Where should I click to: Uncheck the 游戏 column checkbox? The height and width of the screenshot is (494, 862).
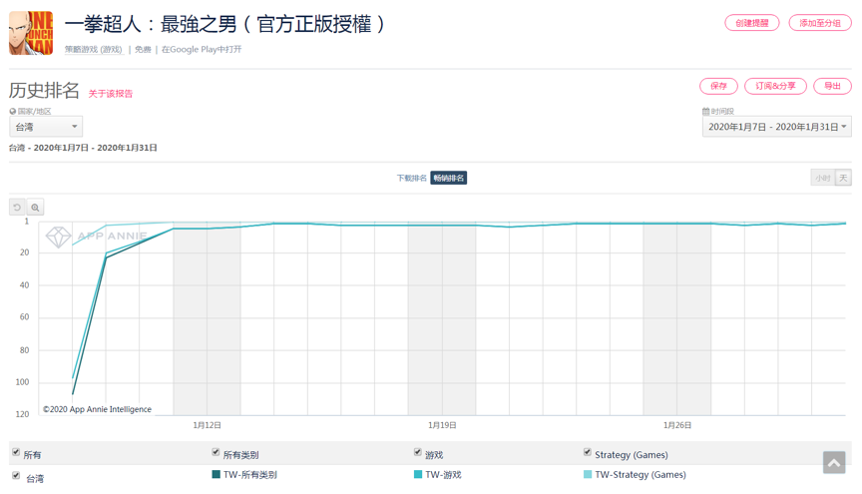(417, 453)
